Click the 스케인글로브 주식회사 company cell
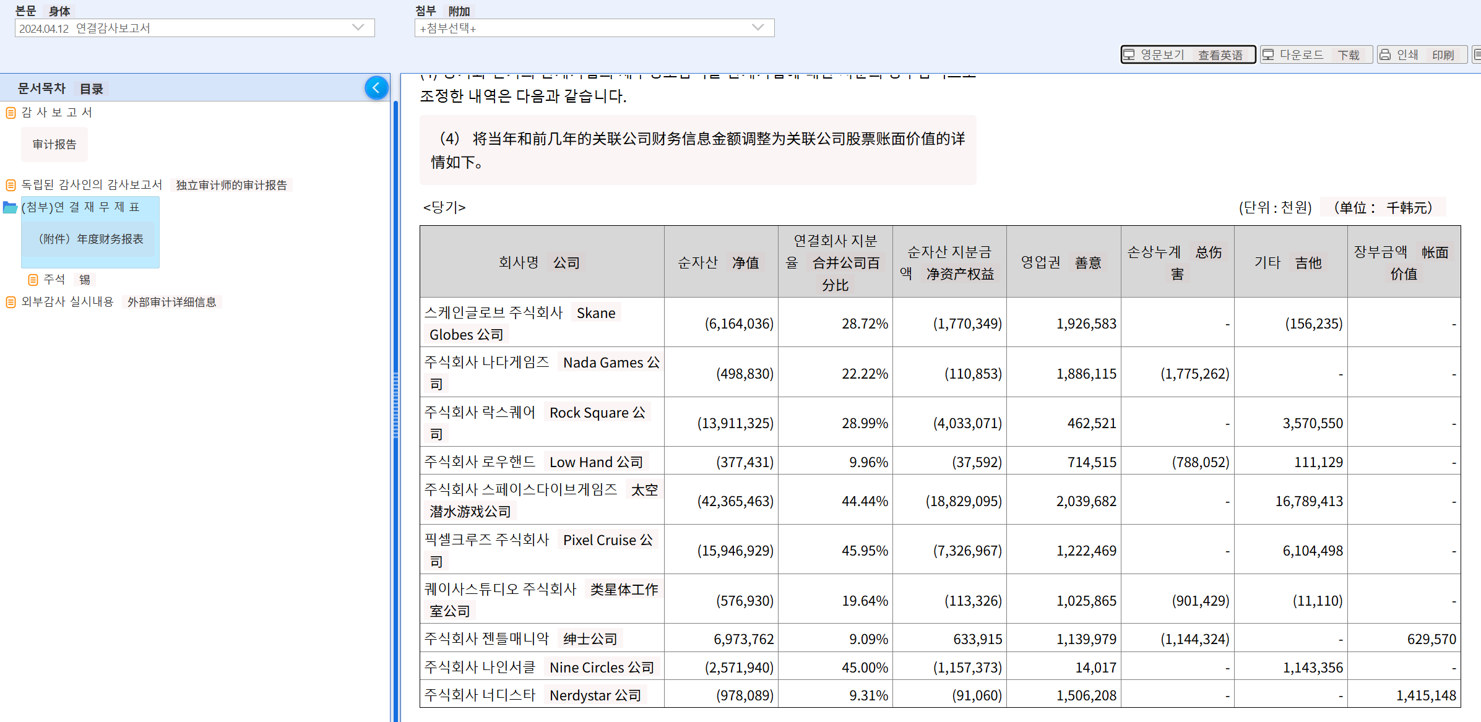The image size is (1481, 722). tap(542, 324)
